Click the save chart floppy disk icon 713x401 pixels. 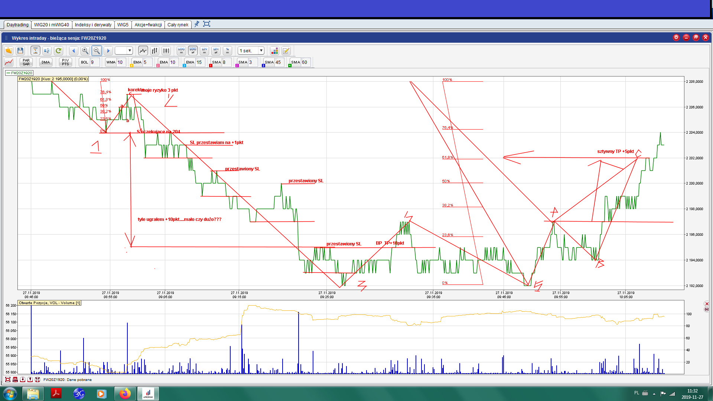point(20,50)
